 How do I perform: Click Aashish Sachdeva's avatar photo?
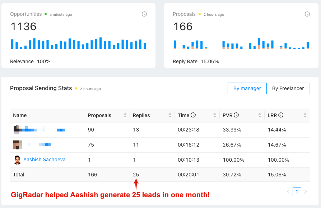[17, 160]
